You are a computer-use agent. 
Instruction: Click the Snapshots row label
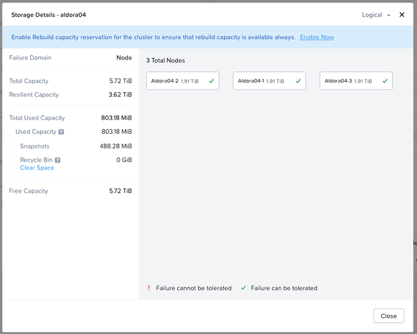coord(34,146)
